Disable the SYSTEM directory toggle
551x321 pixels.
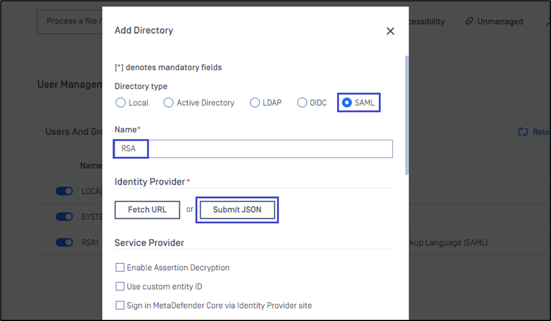(x=64, y=217)
